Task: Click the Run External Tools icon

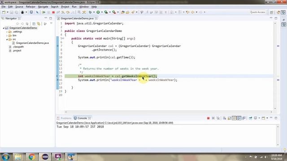Action: [x=114, y=12]
